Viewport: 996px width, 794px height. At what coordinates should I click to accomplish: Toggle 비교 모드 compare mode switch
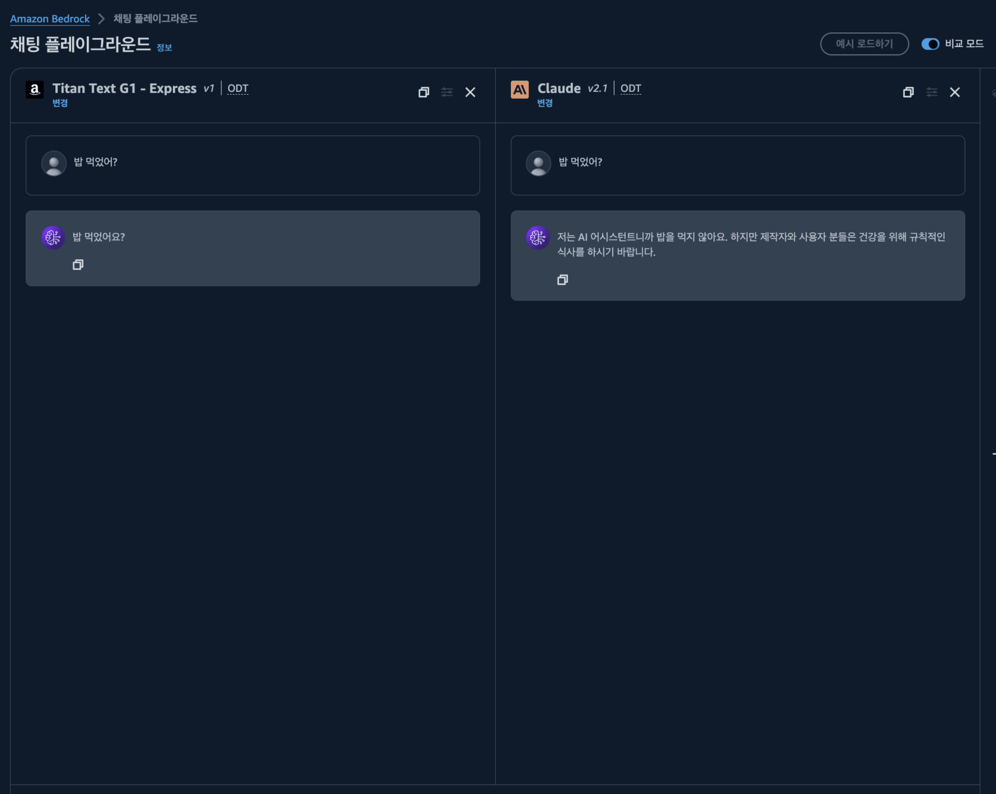(x=930, y=44)
